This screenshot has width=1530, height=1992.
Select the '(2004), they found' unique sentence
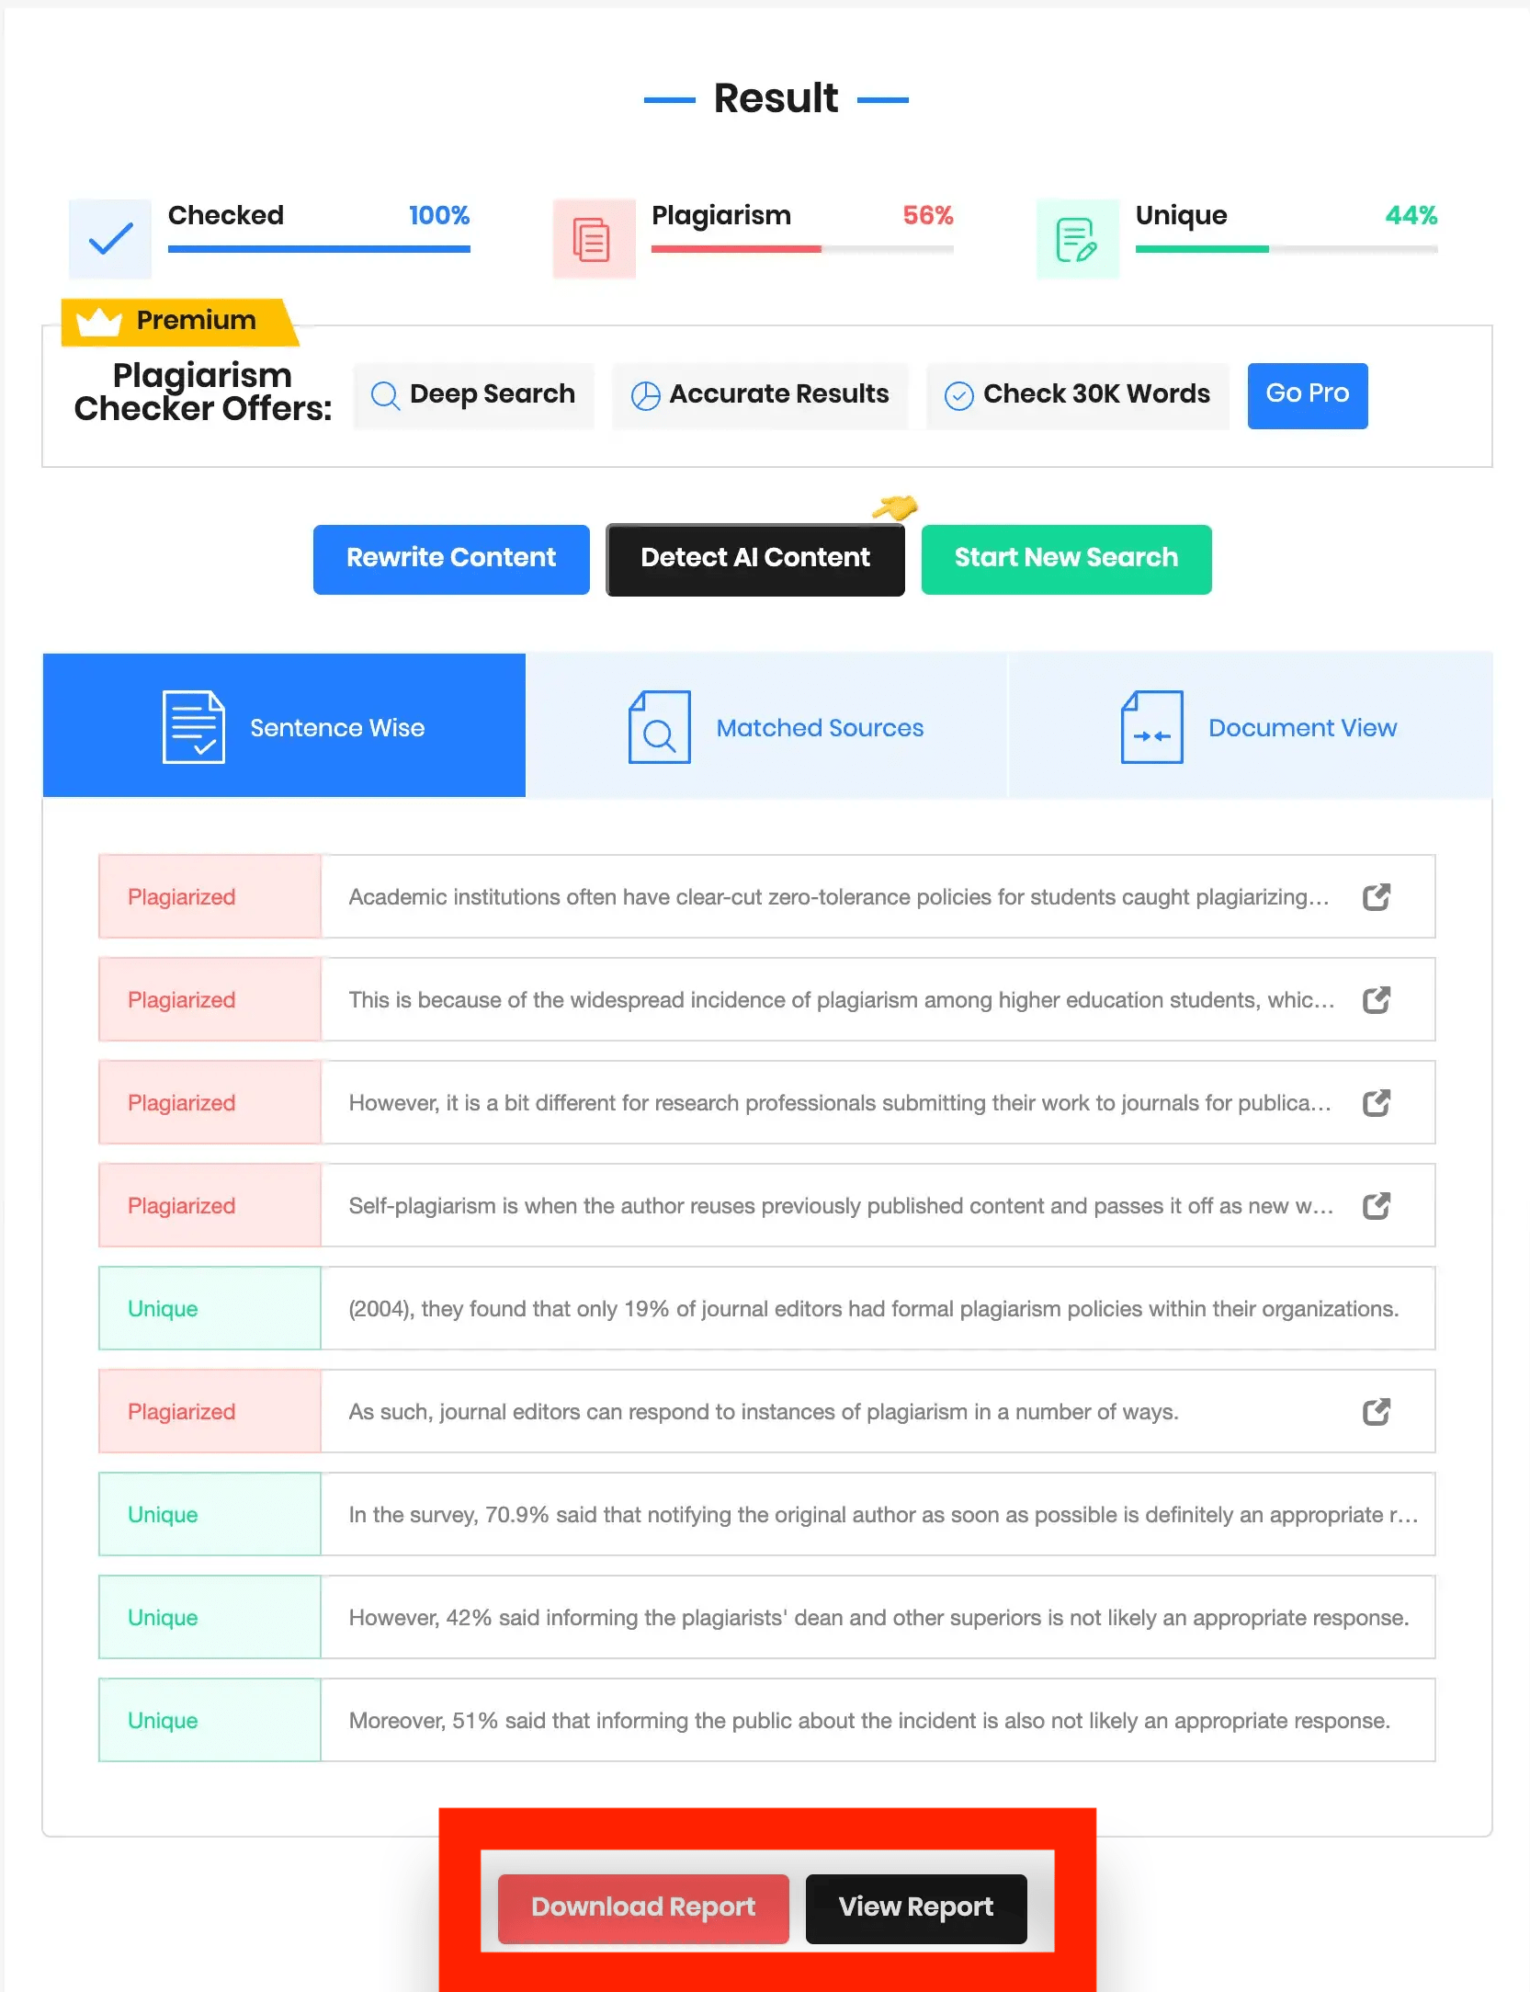tap(873, 1308)
